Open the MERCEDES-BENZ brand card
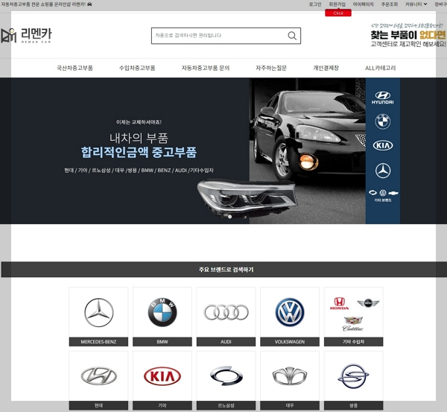Screen dimensions: 447x412 (98, 317)
